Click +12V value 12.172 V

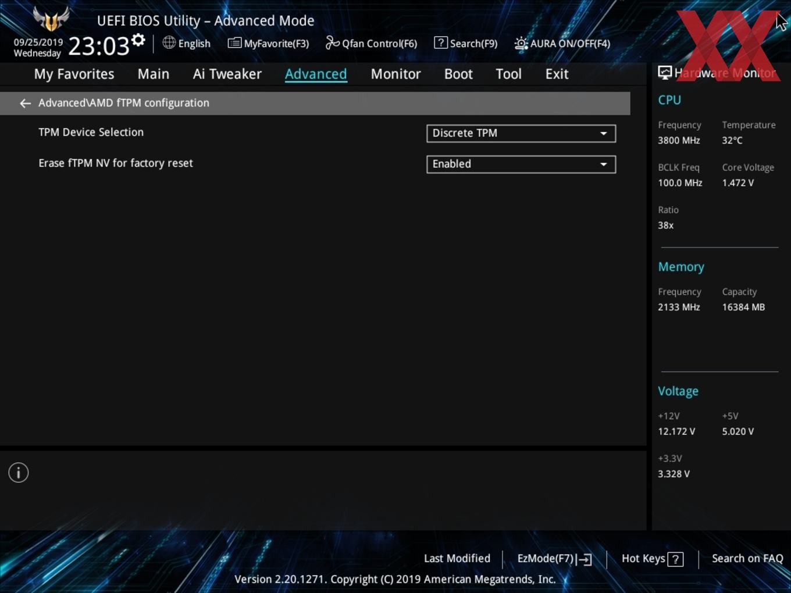pos(676,431)
